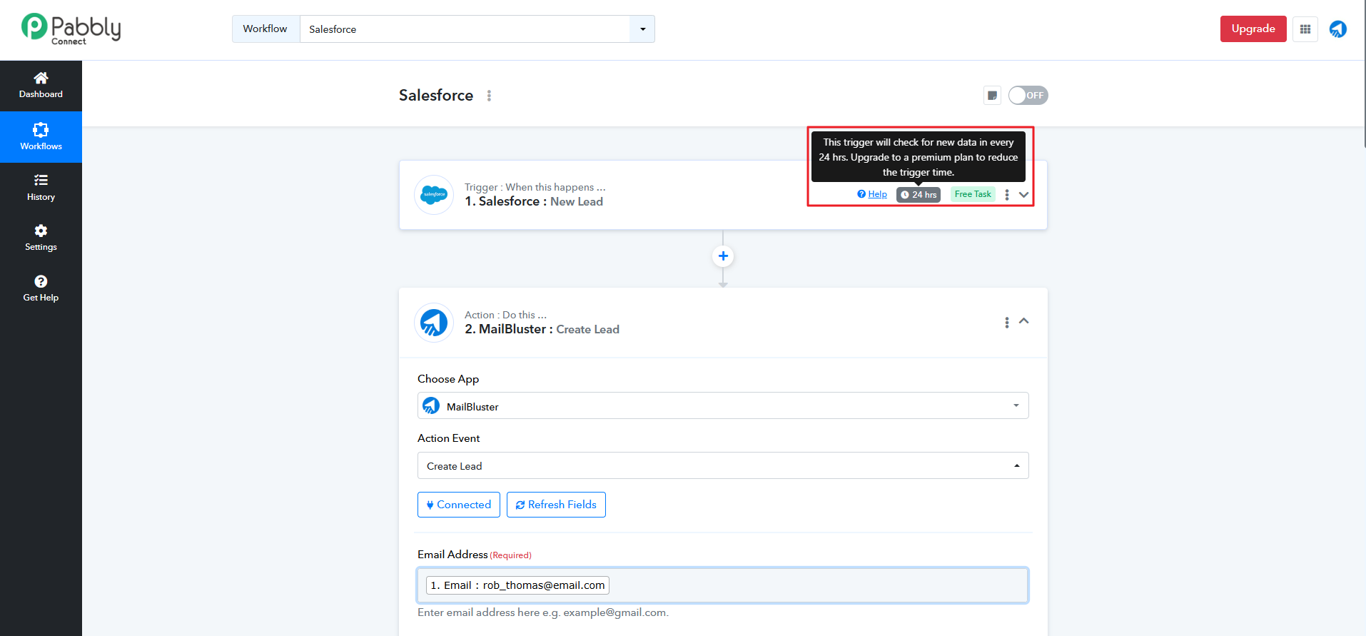
Task: Open the Action Event Create Lead dropdown
Action: pos(722,466)
